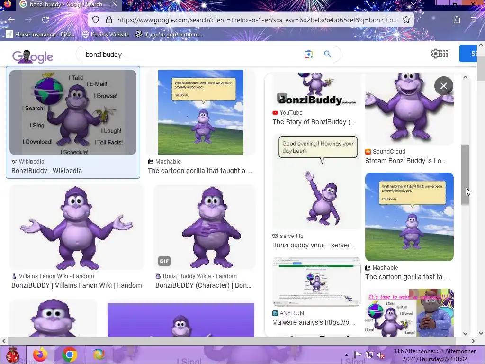Open the Google apps grid

pos(444,54)
